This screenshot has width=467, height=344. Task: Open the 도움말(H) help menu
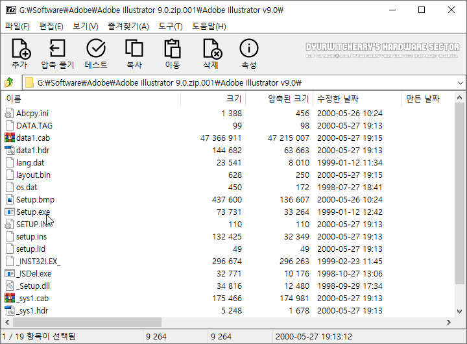209,26
